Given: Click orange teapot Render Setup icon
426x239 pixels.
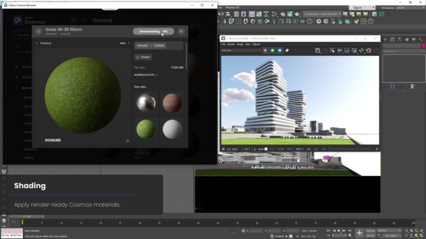Looking at the screenshot, I should click(x=283, y=14).
